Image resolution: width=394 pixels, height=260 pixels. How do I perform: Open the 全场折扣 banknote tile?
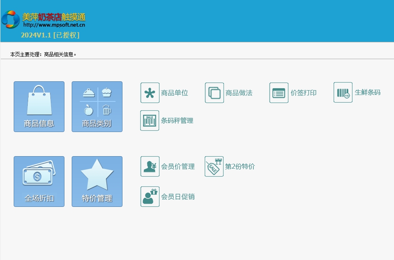click(39, 182)
